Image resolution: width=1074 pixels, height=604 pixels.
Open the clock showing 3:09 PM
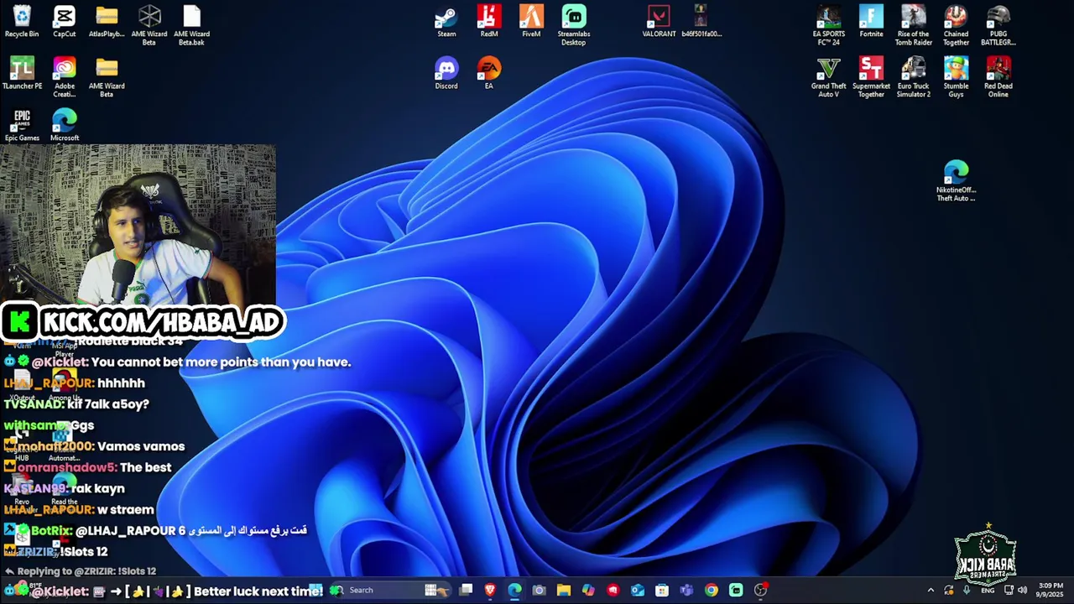tap(1051, 590)
